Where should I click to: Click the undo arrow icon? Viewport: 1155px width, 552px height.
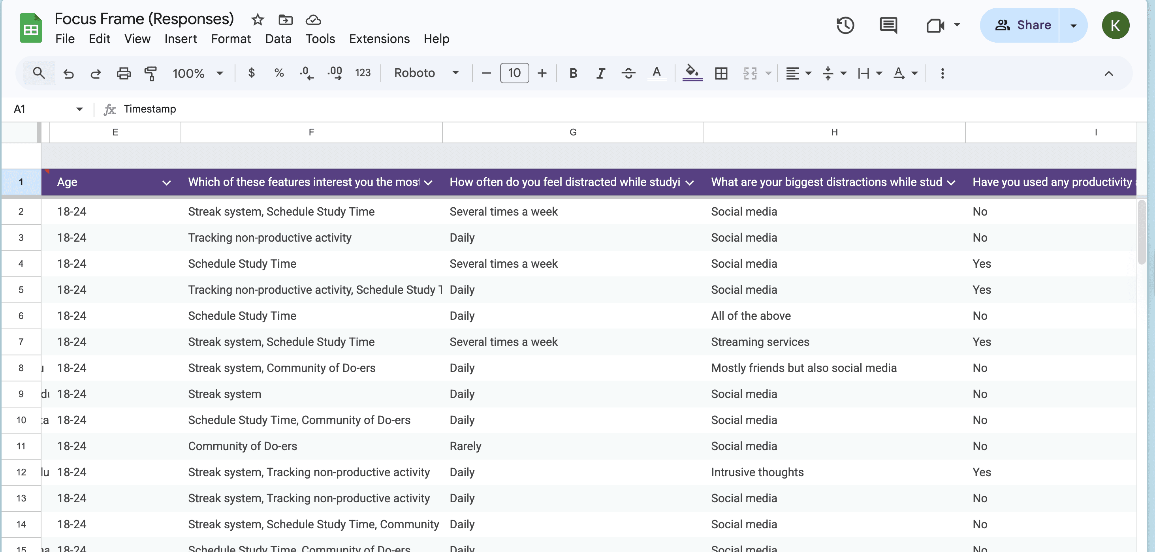click(x=68, y=73)
